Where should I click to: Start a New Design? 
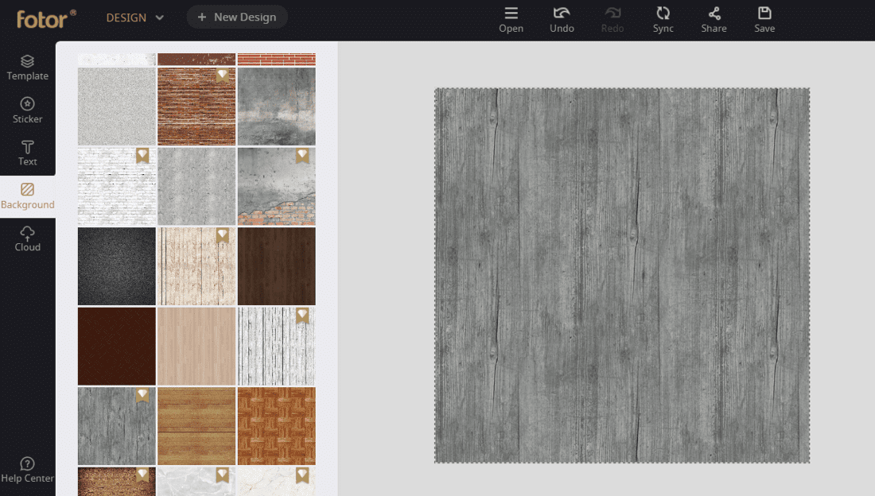click(237, 17)
